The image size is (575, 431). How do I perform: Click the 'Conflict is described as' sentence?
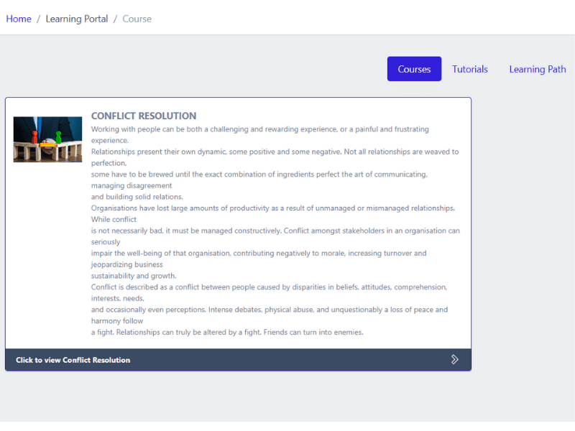point(269,287)
